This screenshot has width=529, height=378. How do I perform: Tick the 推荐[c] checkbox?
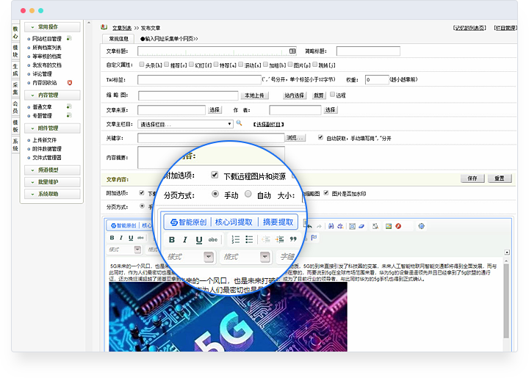coord(167,65)
